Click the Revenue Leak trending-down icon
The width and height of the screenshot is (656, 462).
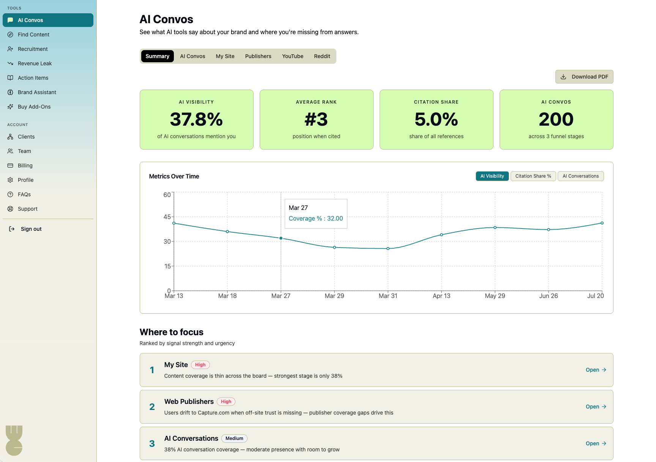(x=10, y=63)
